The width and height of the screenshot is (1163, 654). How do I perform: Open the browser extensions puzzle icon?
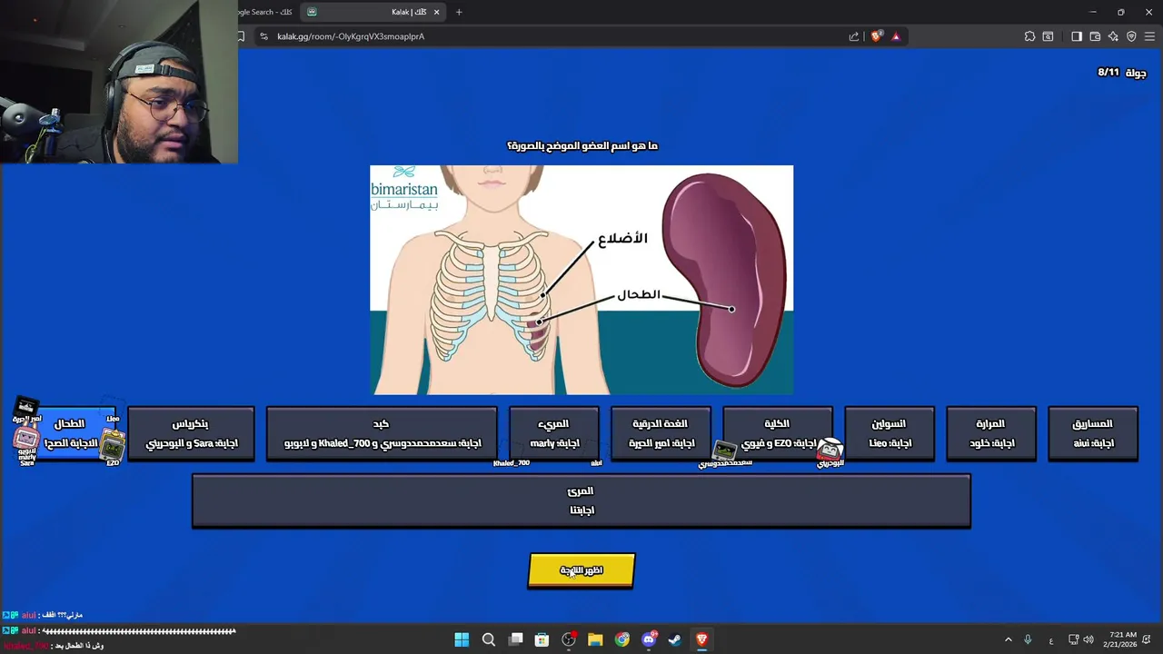1029,36
